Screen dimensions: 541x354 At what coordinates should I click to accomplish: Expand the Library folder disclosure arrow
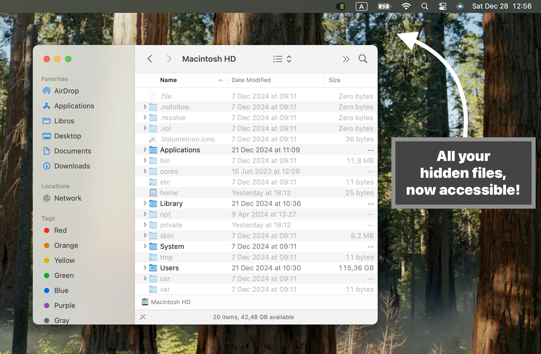point(145,203)
